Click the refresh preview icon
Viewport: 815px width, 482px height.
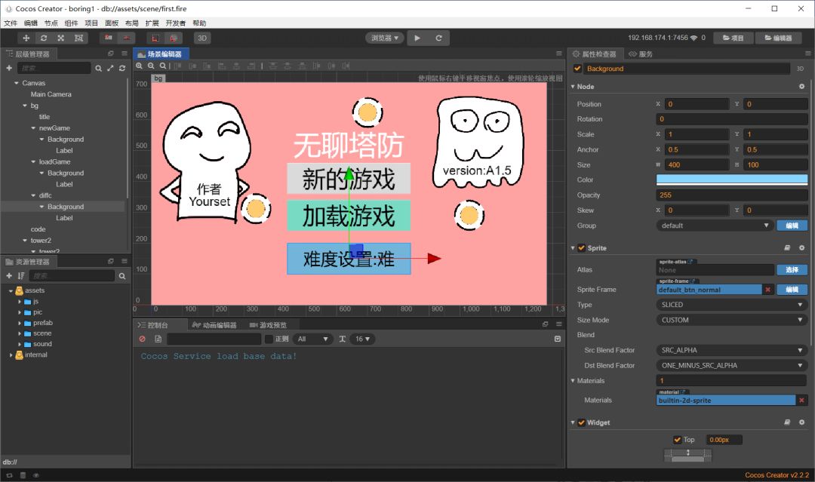[x=438, y=38]
